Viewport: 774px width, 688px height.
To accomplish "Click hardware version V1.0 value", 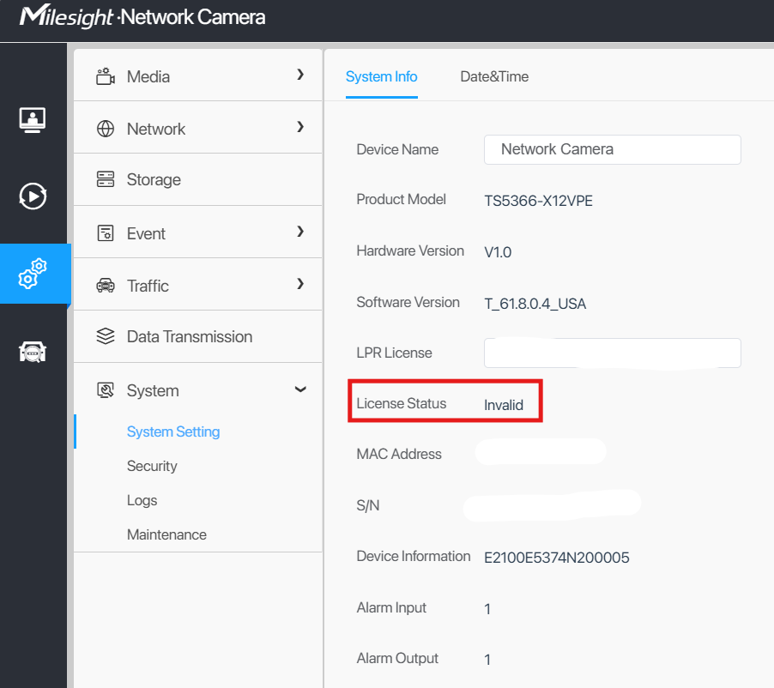I will pyautogui.click(x=498, y=252).
